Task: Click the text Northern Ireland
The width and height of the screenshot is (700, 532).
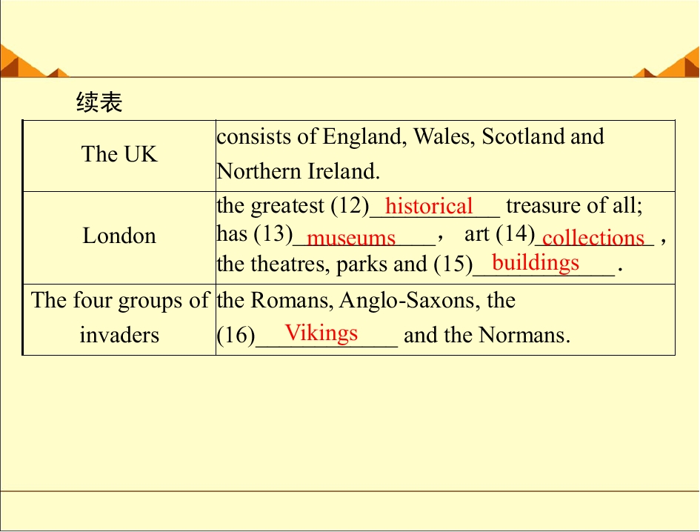Action: [299, 171]
